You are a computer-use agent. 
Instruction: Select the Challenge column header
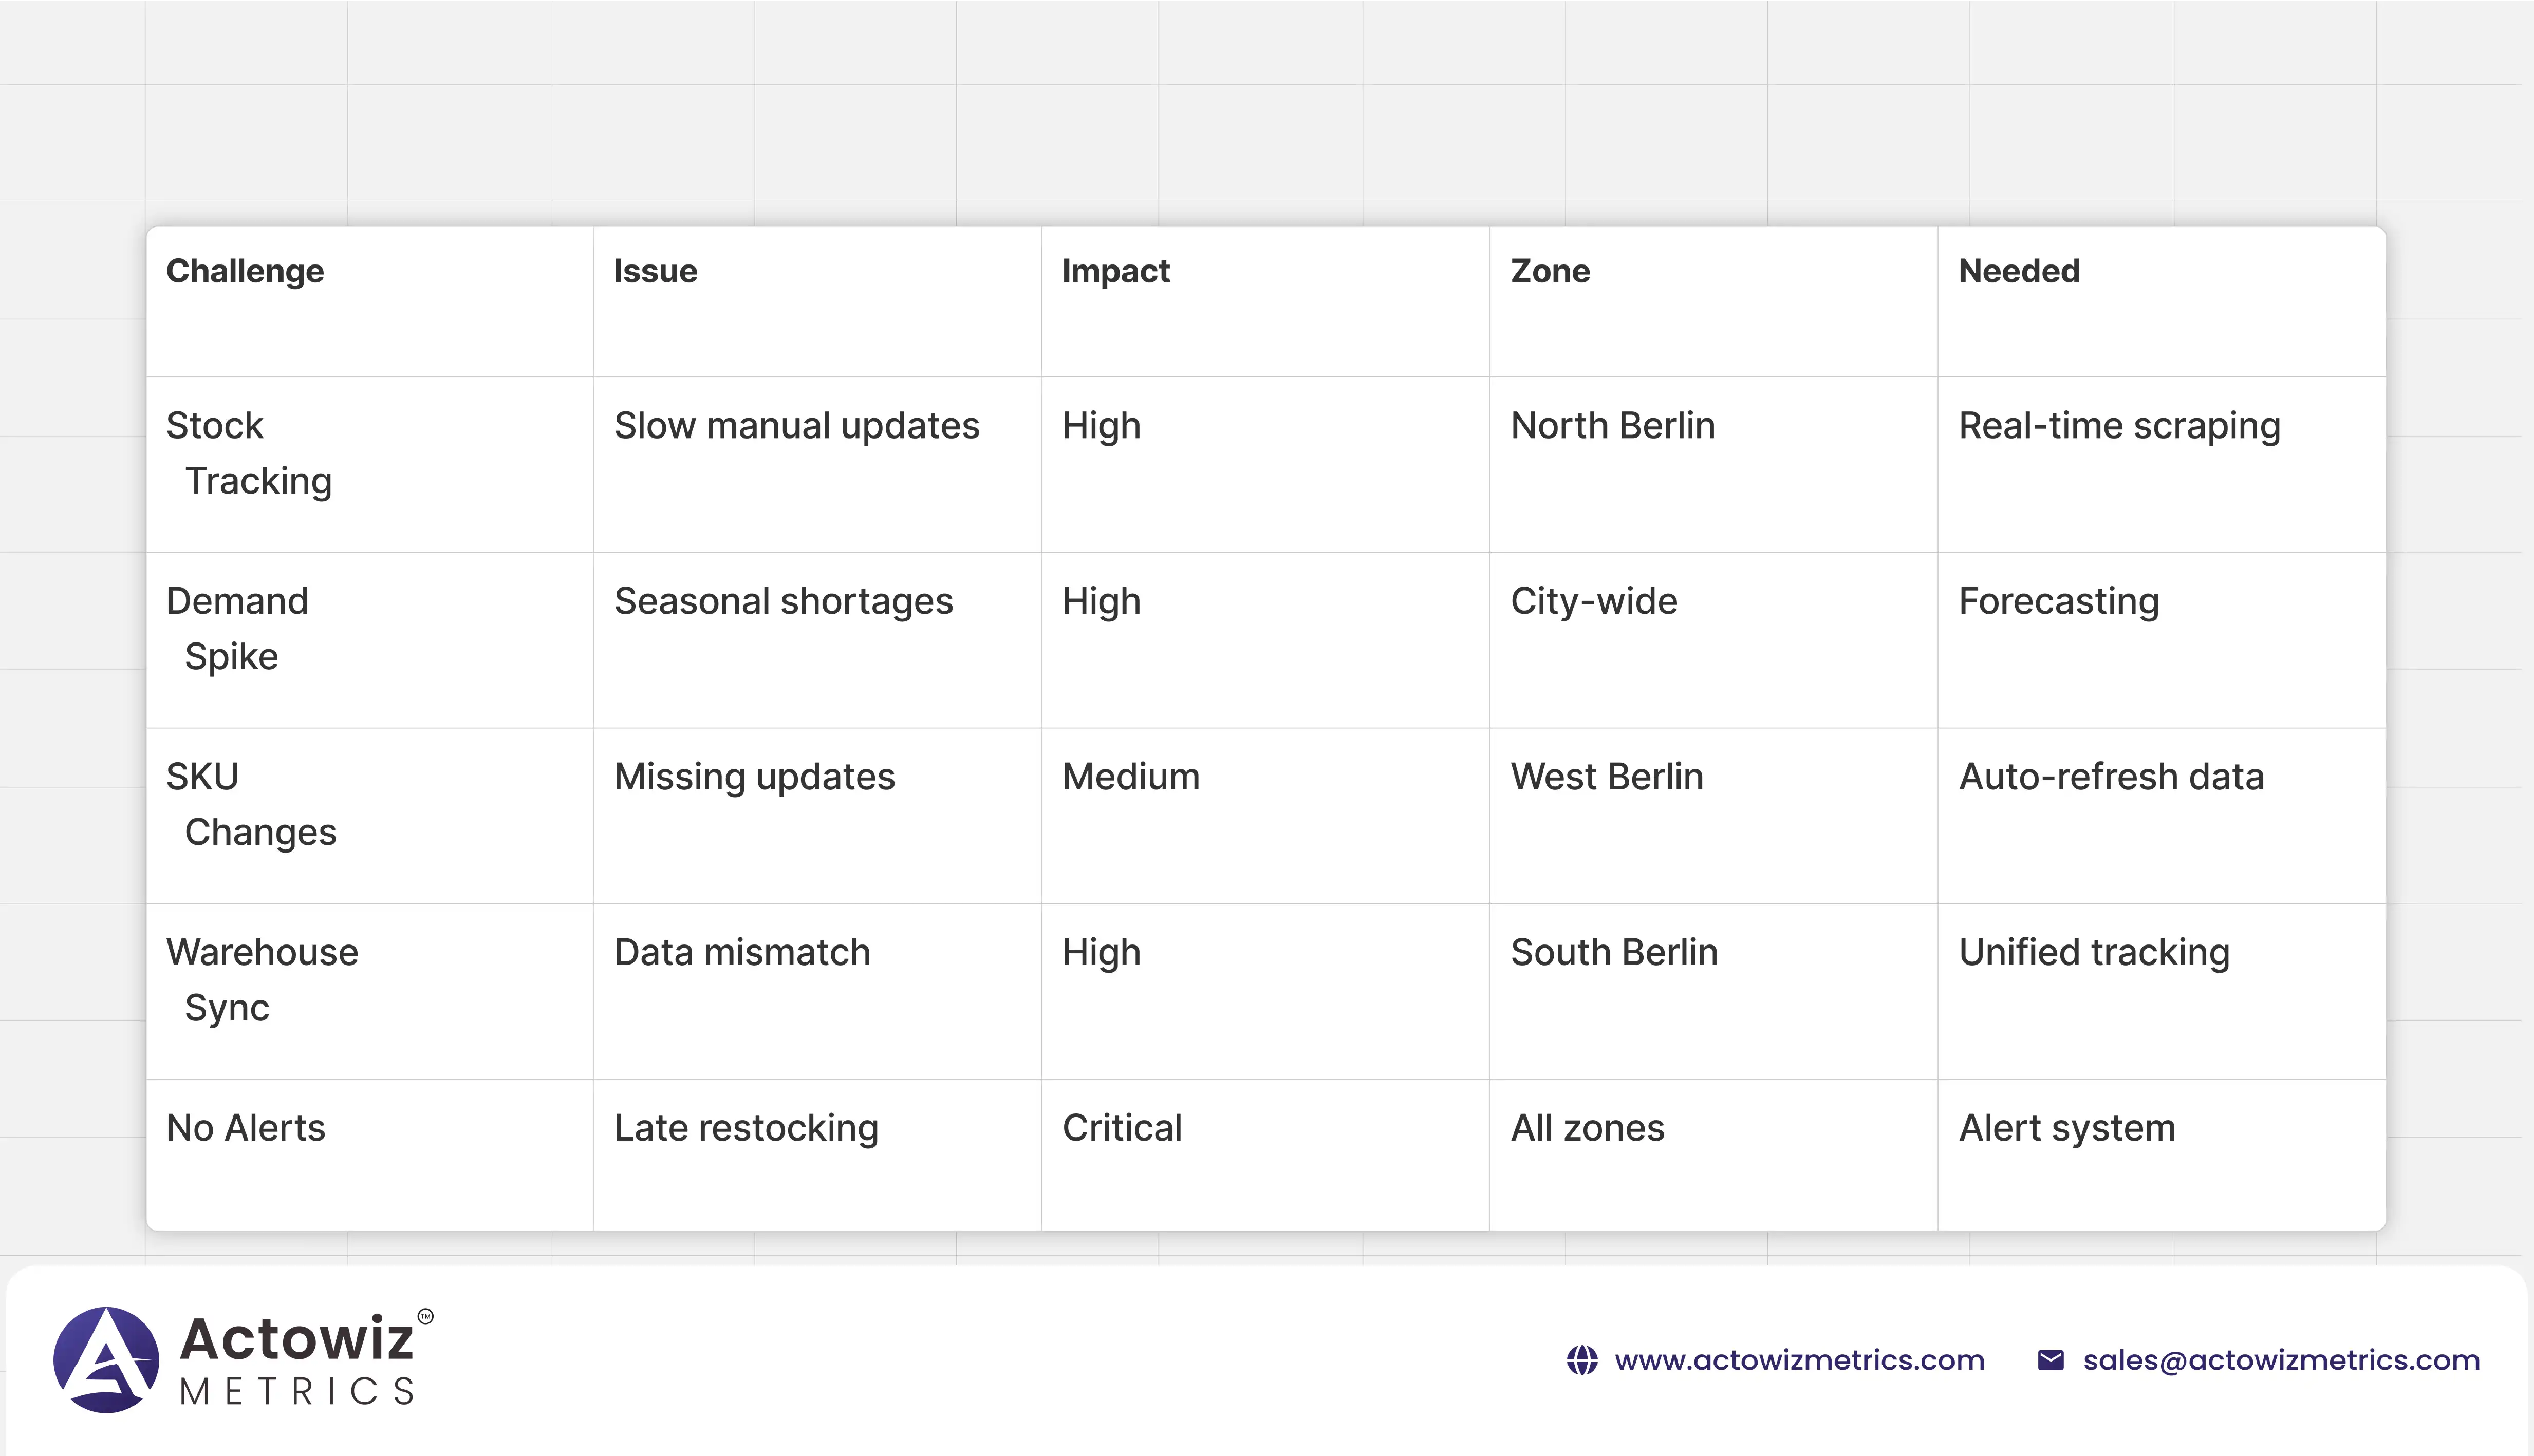245,271
